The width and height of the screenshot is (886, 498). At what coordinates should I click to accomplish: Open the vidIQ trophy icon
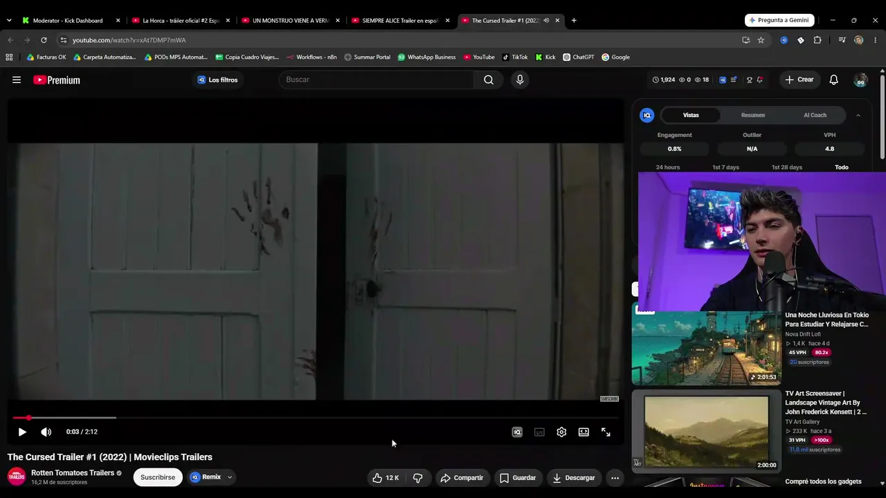[749, 80]
